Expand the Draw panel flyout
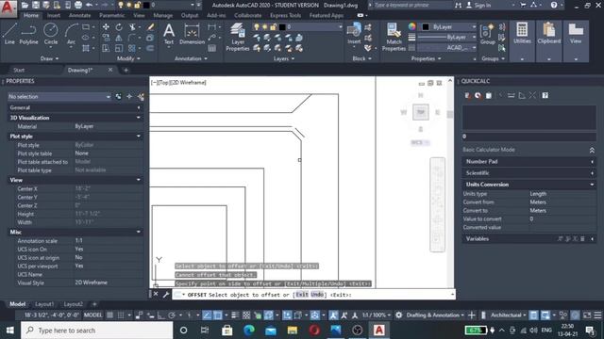This screenshot has height=339, width=604. 49,58
